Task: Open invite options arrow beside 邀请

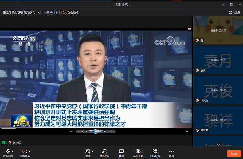Action: (92, 151)
